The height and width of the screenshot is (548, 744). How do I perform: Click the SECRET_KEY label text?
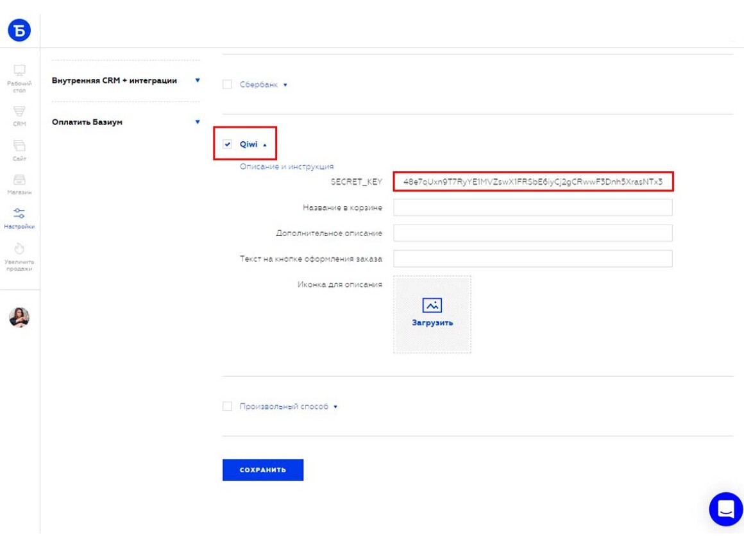[x=357, y=182]
